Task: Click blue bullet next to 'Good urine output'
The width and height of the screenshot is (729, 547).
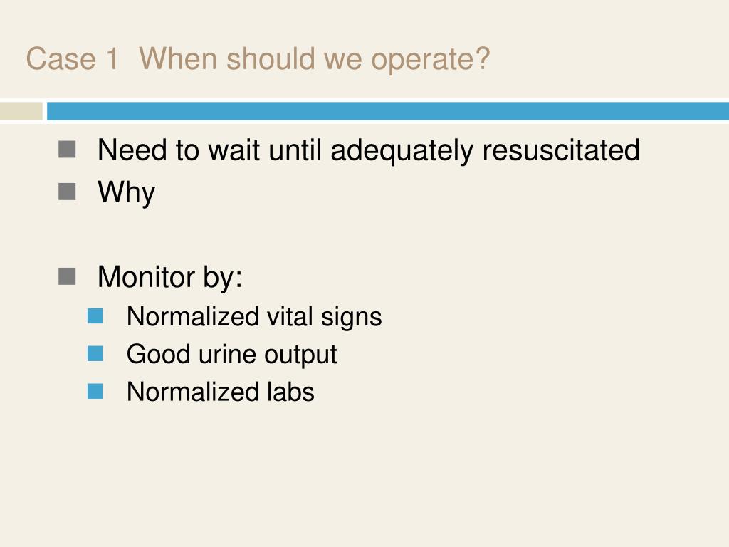Action: 95,353
